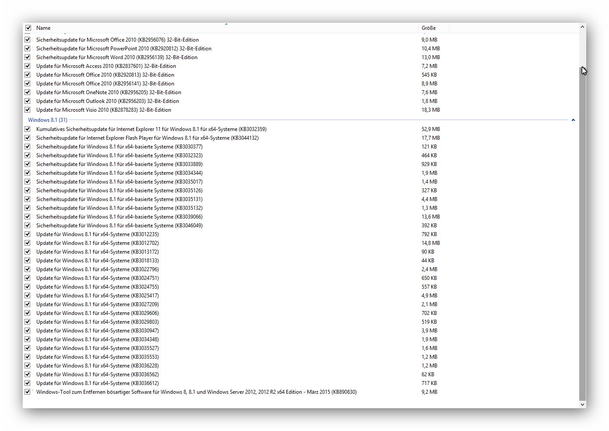Toggle the select-all checkbox in the header
The image size is (609, 431).
(x=28, y=28)
